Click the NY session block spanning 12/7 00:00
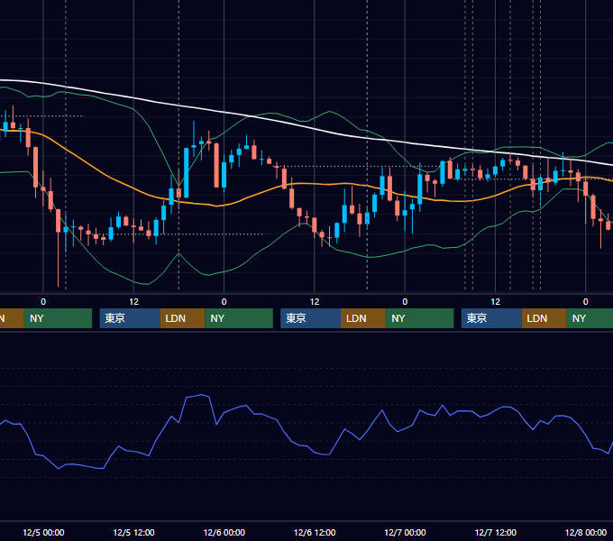The width and height of the screenshot is (613, 541). pos(420,318)
